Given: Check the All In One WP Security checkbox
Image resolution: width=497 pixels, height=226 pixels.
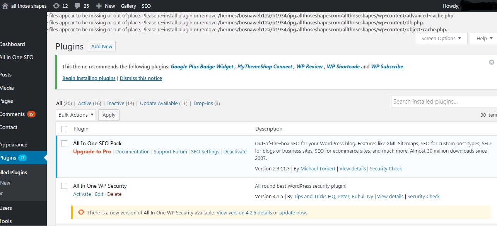Looking at the screenshot, I should point(64,186).
